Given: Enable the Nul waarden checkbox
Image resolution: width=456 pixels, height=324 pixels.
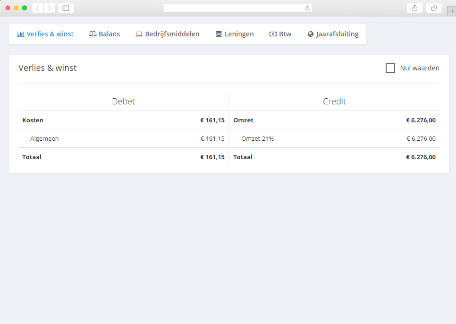Looking at the screenshot, I should coord(390,68).
